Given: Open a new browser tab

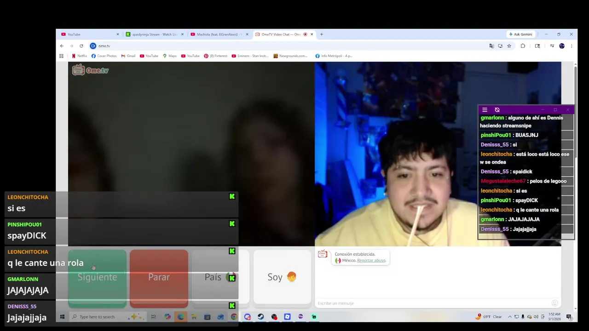Looking at the screenshot, I should 321,34.
